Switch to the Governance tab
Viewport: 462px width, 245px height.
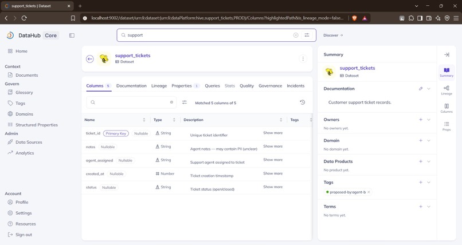(270, 86)
